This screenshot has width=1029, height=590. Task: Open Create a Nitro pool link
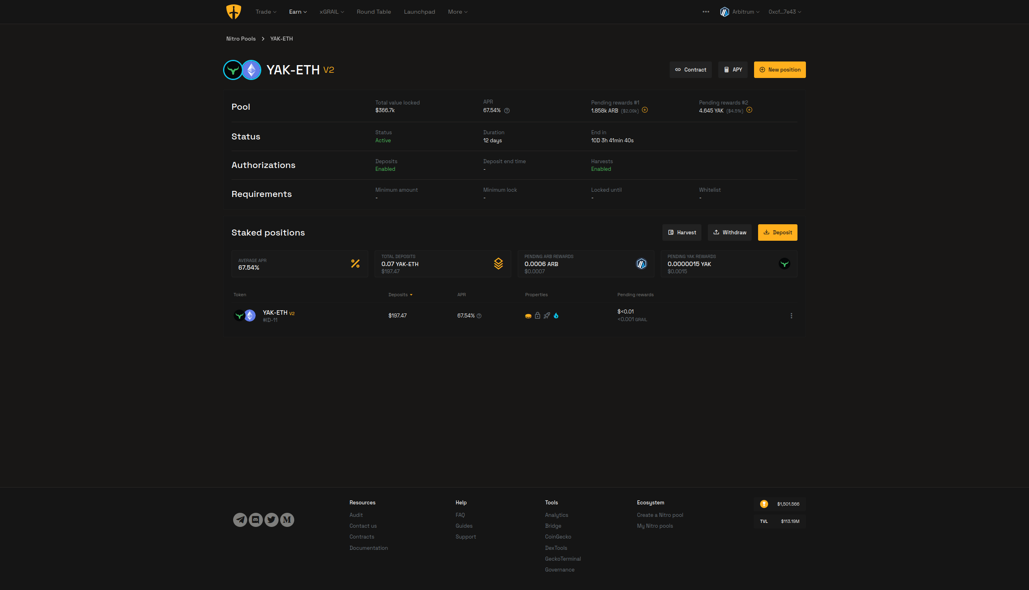tap(660, 515)
